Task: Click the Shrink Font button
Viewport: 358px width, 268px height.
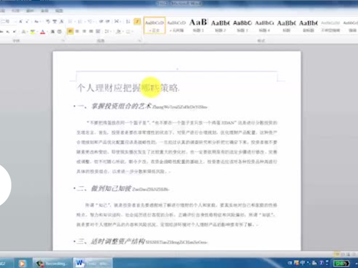Action: (x=27, y=21)
